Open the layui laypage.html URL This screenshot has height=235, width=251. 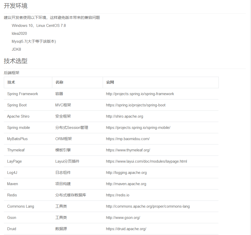(147, 161)
